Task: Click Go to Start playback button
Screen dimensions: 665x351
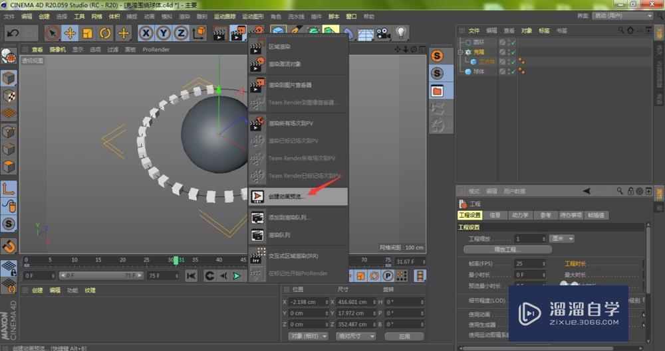Action: tap(192, 275)
